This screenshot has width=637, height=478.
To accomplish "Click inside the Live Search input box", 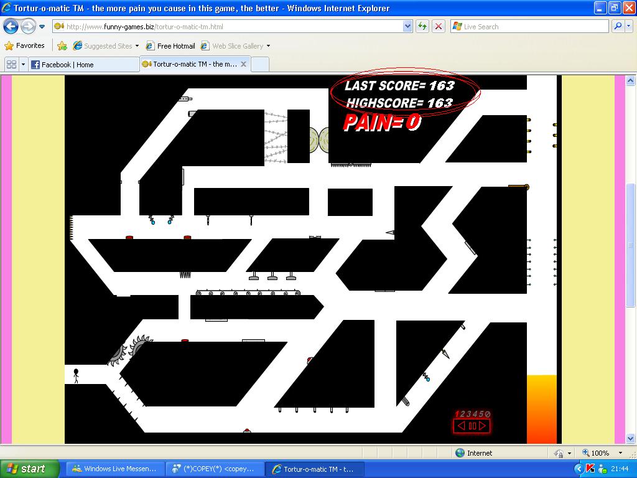I will click(x=529, y=26).
